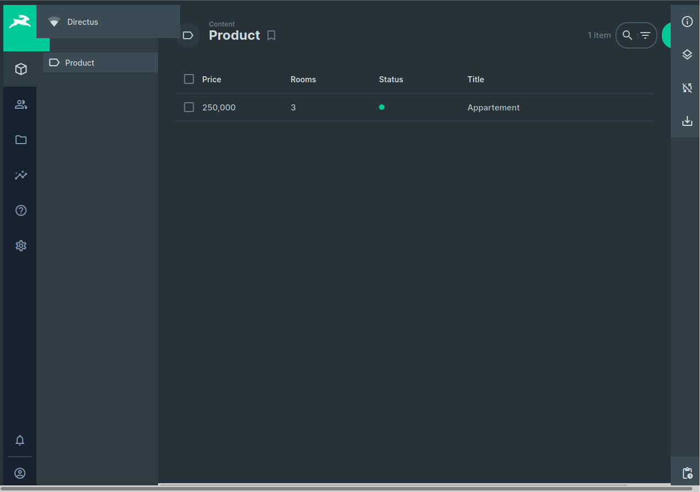Bookmark the Product collection view
This screenshot has height=492, width=700.
pos(271,35)
